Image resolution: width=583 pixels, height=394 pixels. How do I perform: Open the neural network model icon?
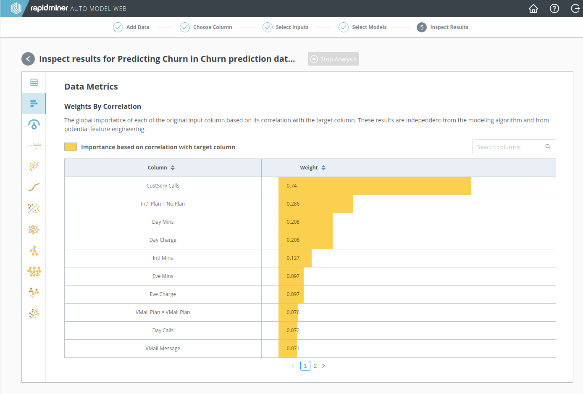pyautogui.click(x=34, y=230)
